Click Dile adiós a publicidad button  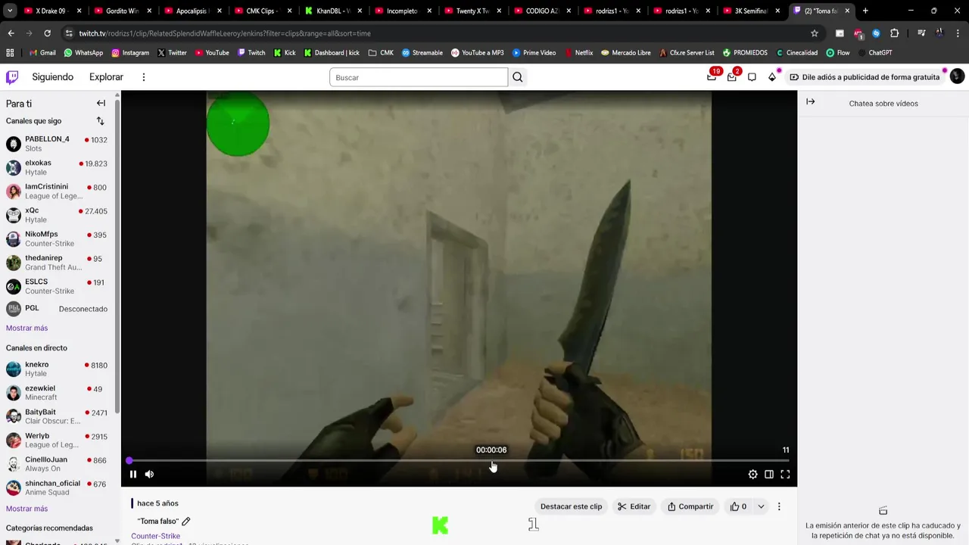pyautogui.click(x=865, y=77)
